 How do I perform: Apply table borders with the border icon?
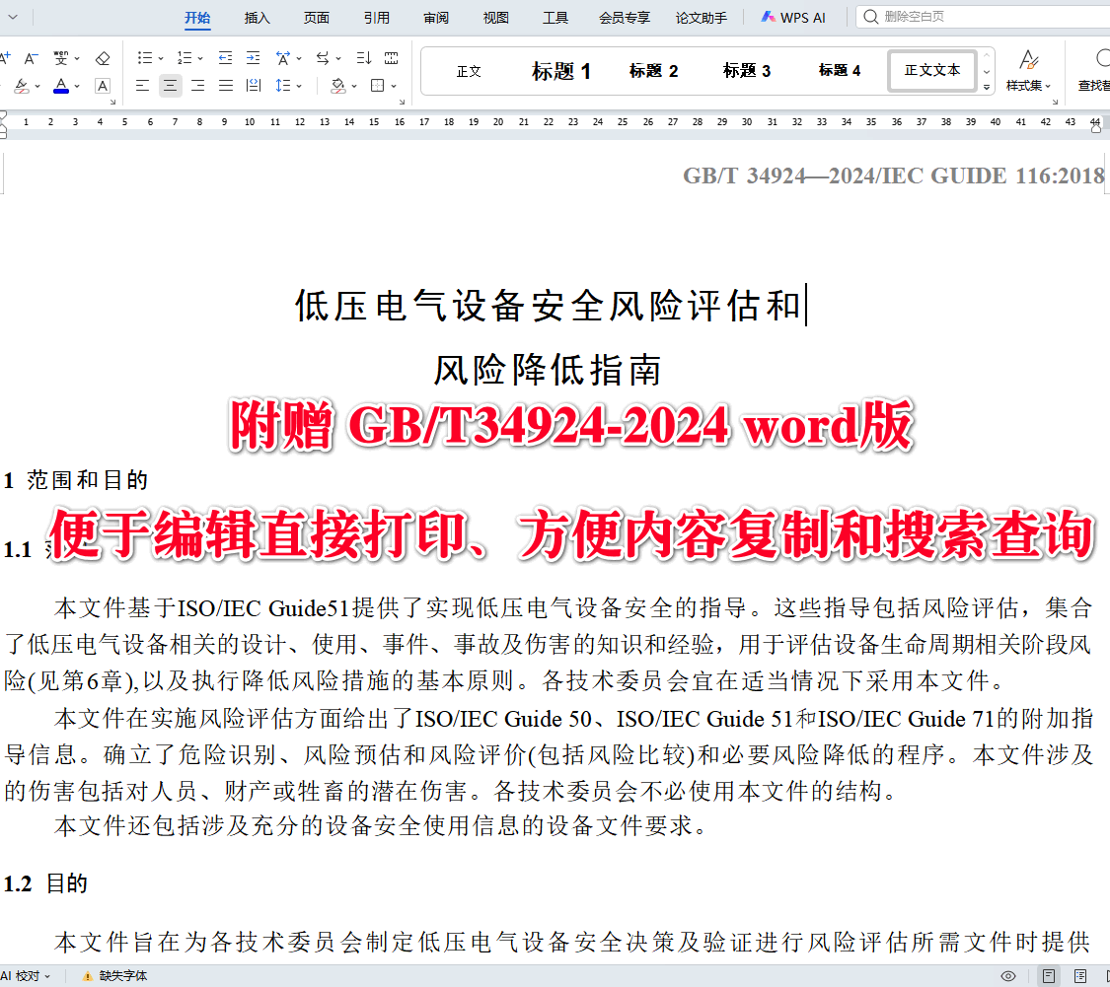click(x=378, y=86)
